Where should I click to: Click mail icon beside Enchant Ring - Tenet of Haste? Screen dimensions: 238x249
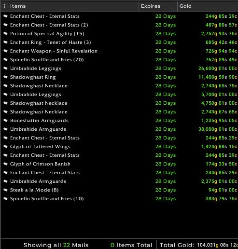[5, 42]
